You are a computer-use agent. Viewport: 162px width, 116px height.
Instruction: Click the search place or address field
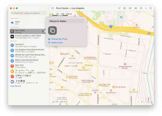click(29, 13)
